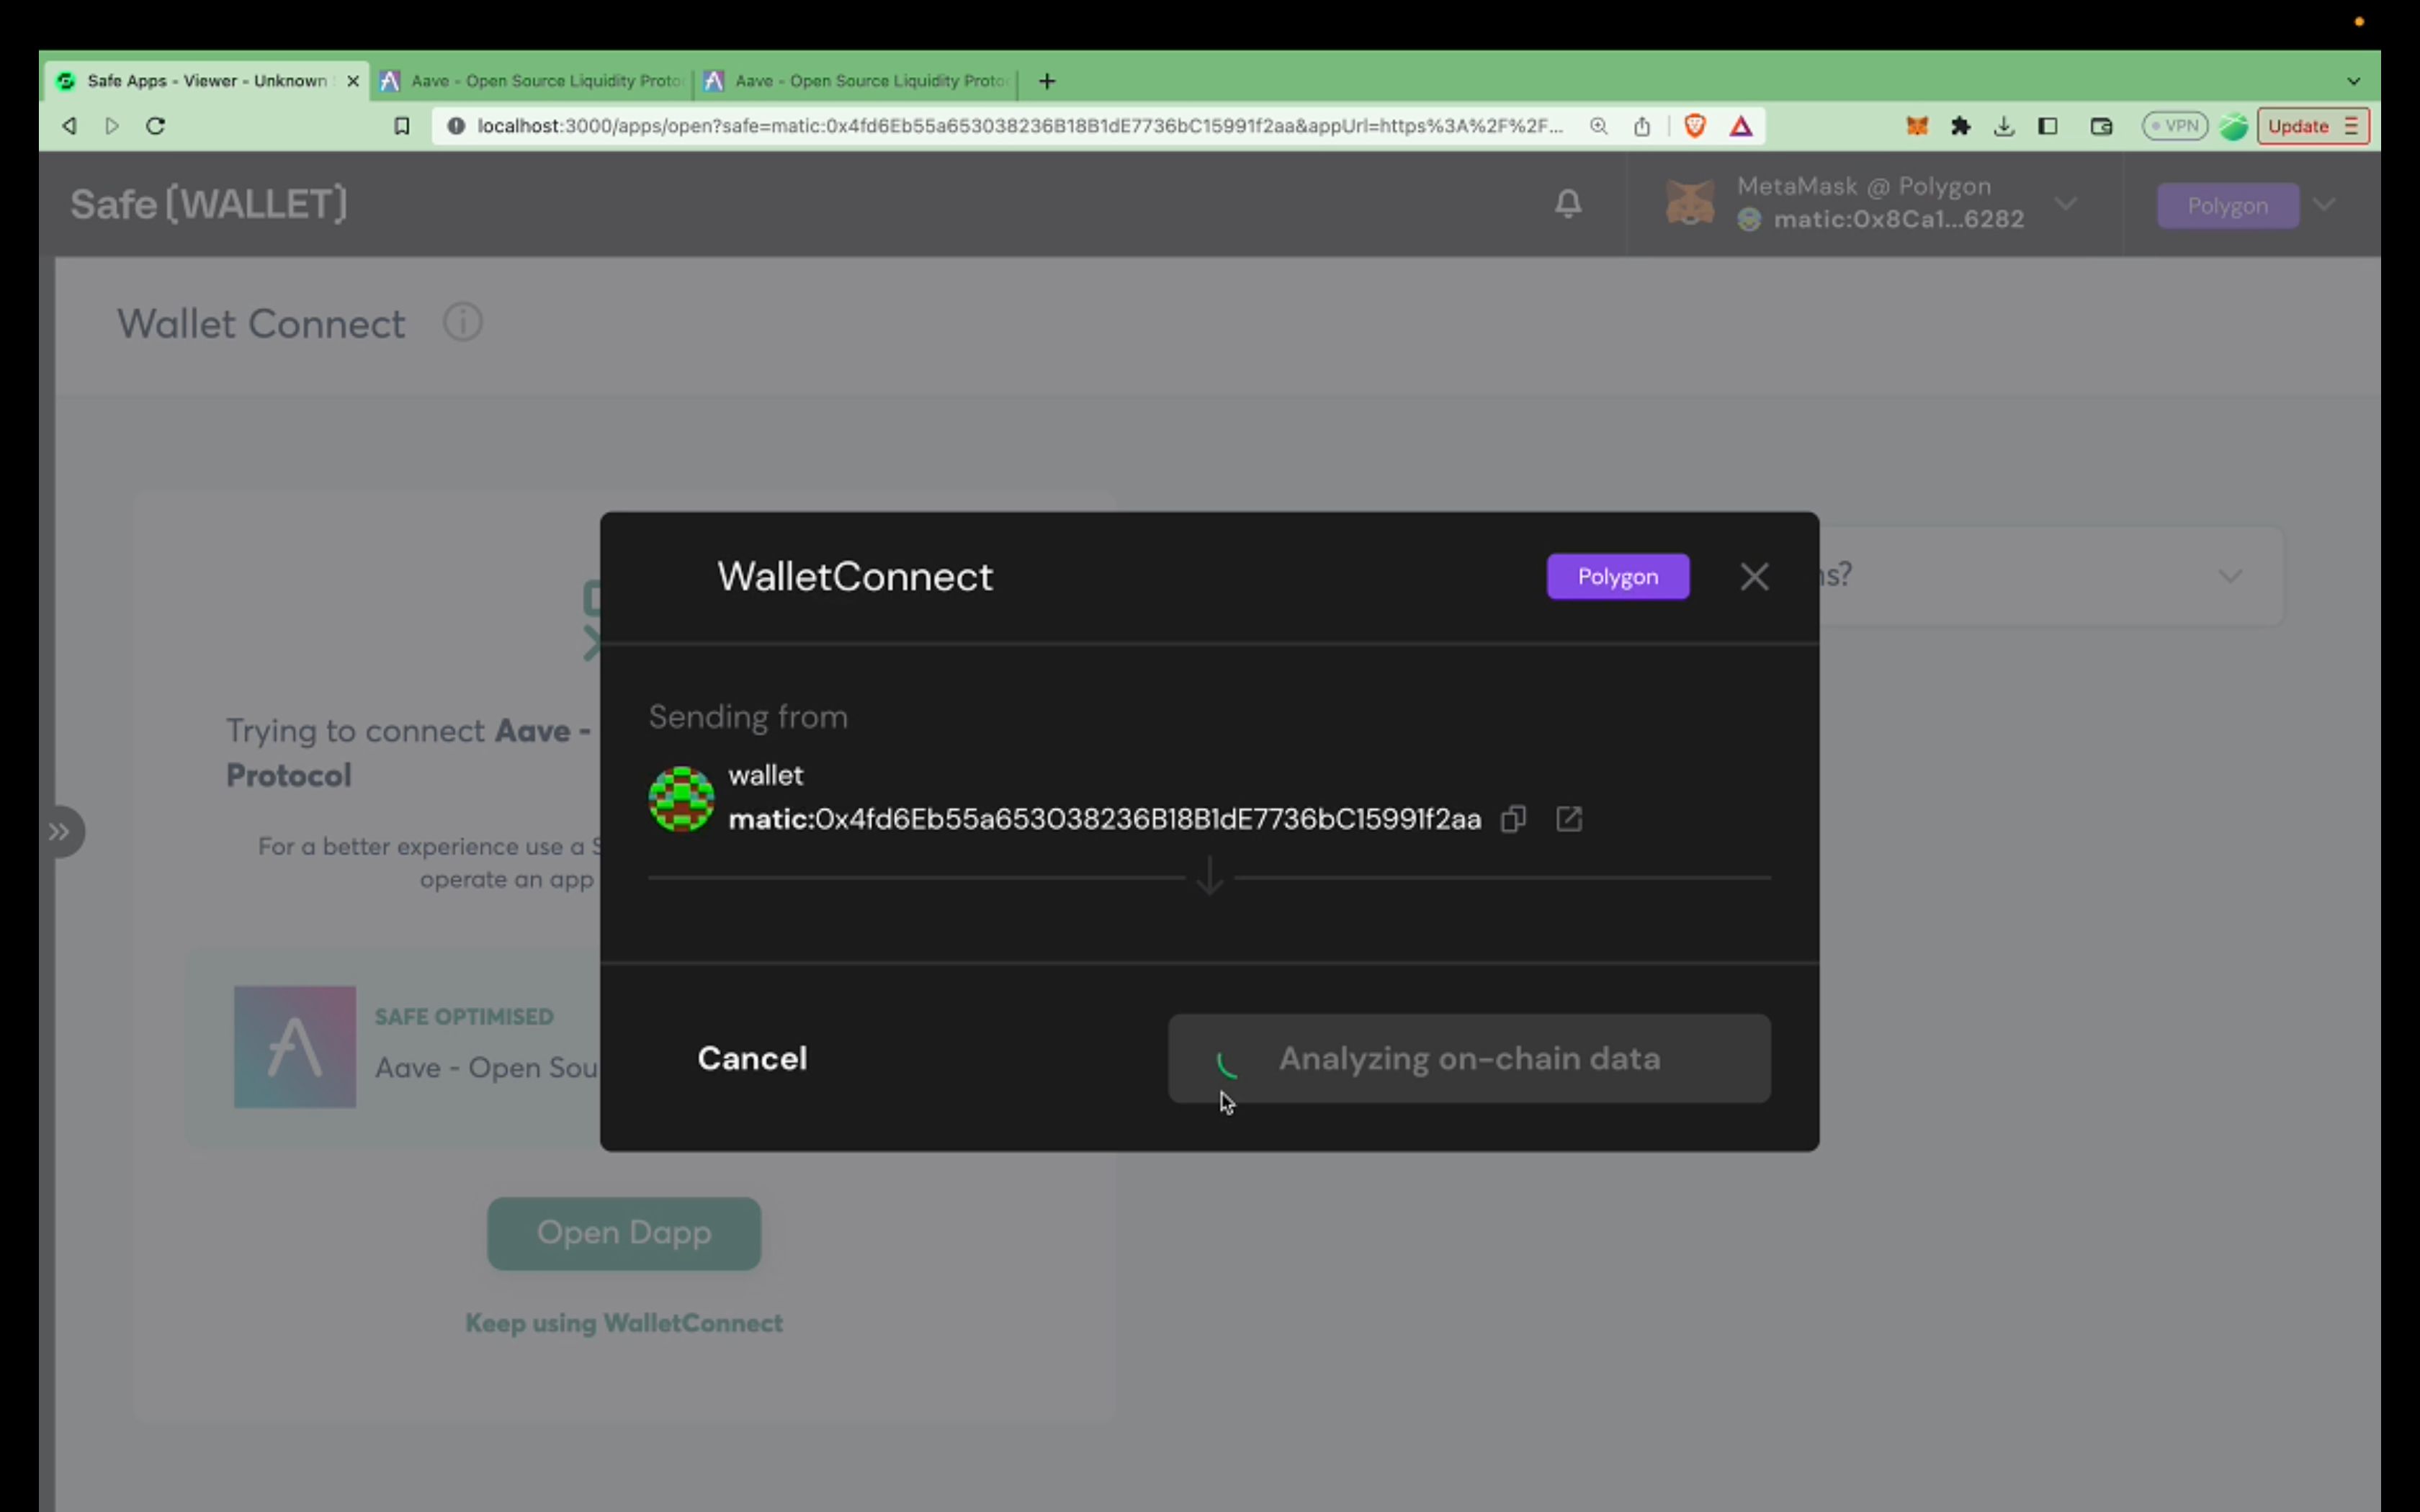Viewport: 2420px width, 1512px height.
Task: Toggle the browser sidebar panel
Action: [x=2047, y=126]
